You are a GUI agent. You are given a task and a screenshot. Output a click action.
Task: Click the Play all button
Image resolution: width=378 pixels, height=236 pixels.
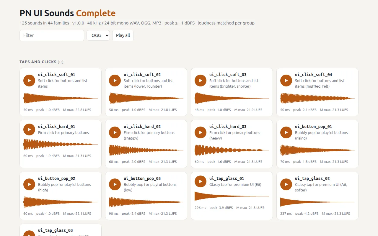(123, 35)
